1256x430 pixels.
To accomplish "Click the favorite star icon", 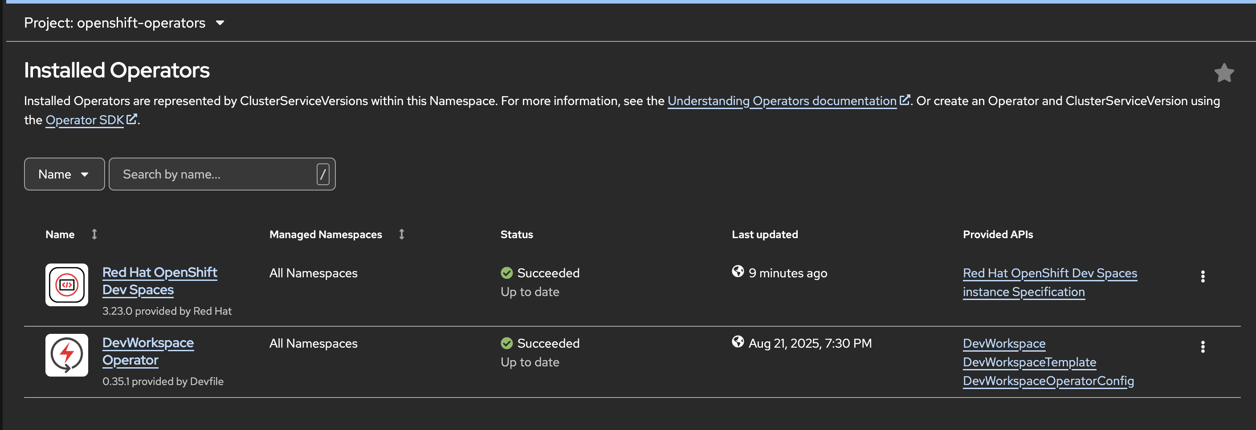I will [x=1224, y=73].
